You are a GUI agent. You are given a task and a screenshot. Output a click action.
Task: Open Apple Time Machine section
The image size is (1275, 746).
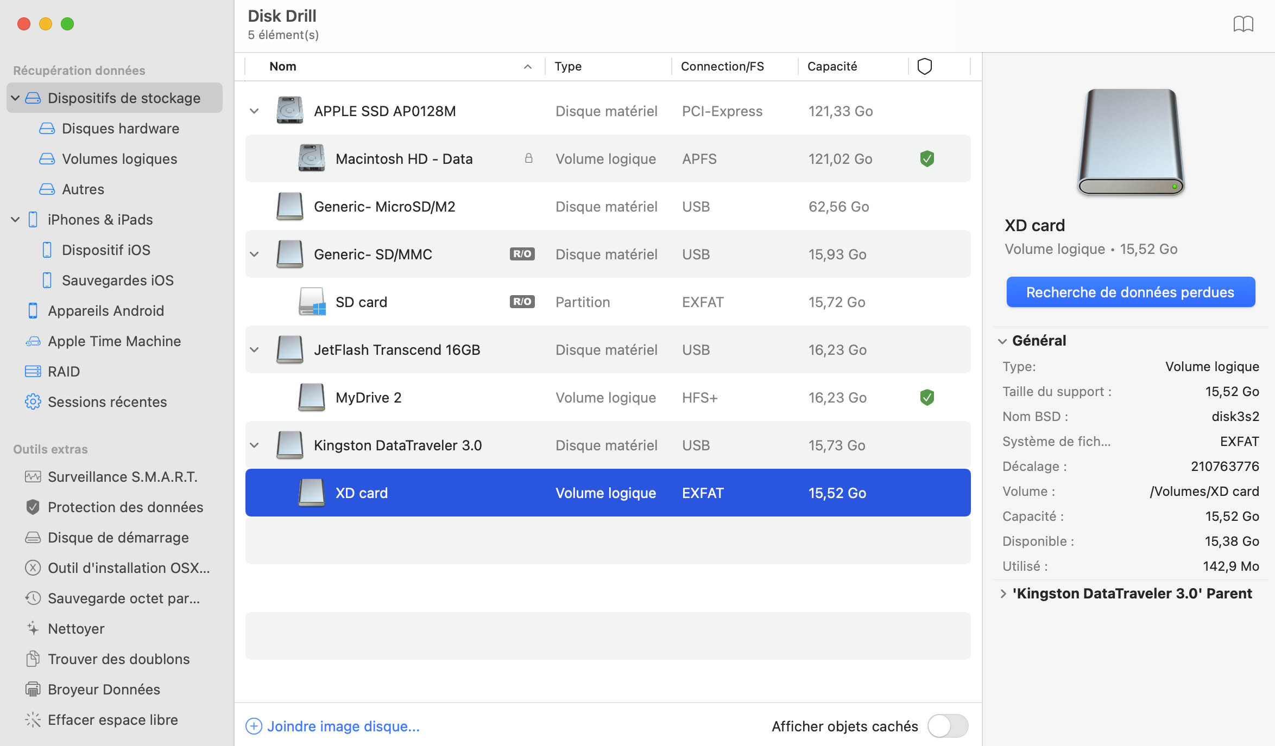tap(114, 341)
